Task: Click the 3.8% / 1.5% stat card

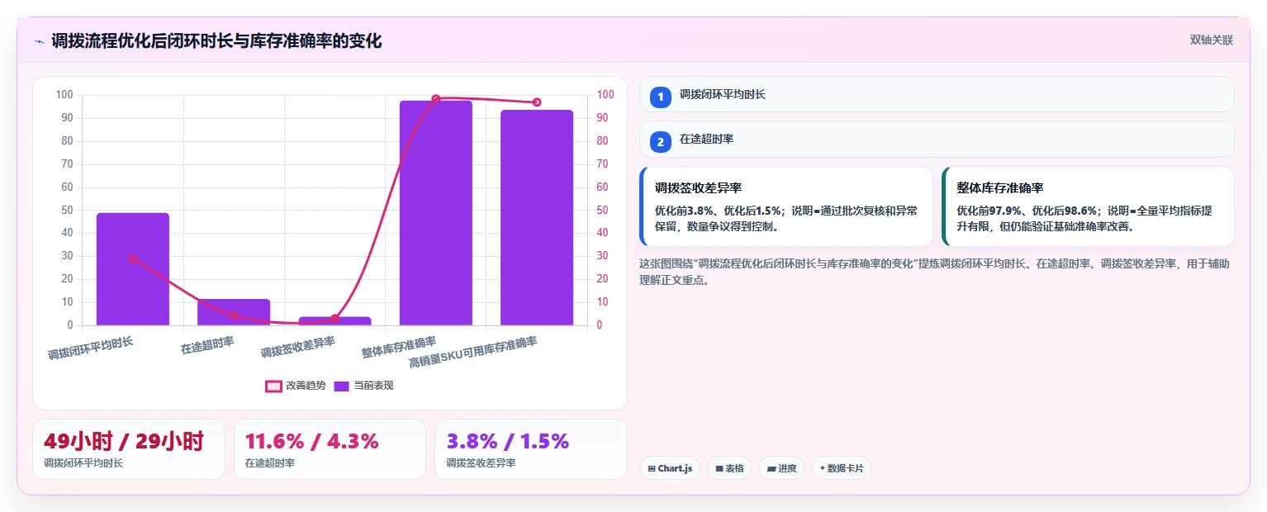Action: [x=531, y=449]
